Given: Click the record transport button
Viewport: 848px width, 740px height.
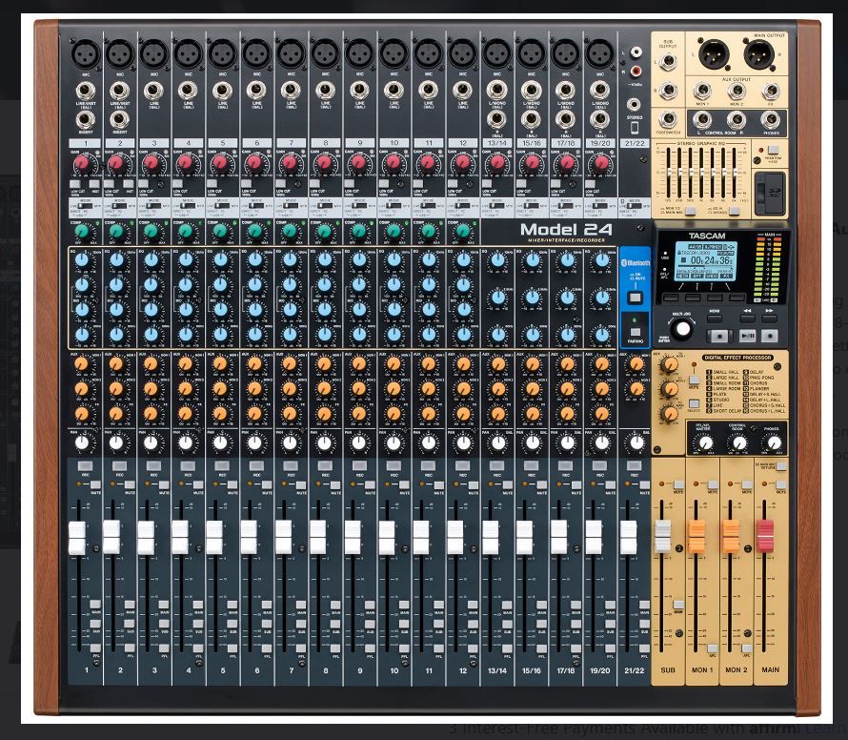Looking at the screenshot, I should (770, 337).
